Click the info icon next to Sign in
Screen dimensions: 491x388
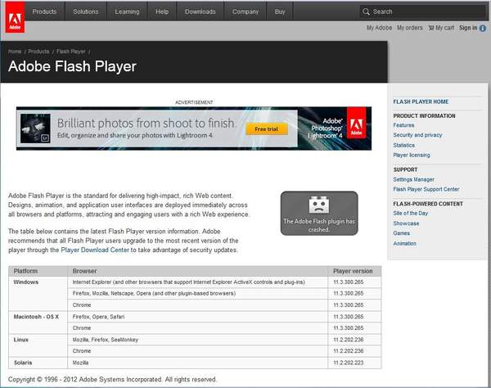483,28
